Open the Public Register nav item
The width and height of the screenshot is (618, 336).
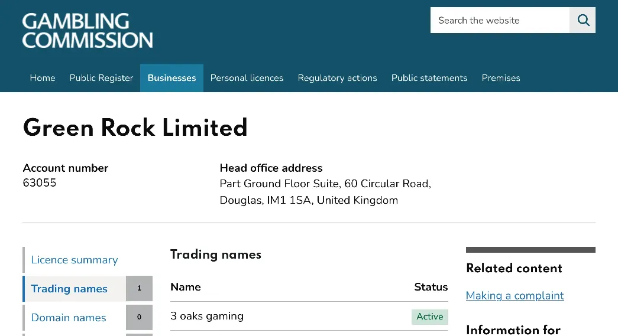point(101,78)
